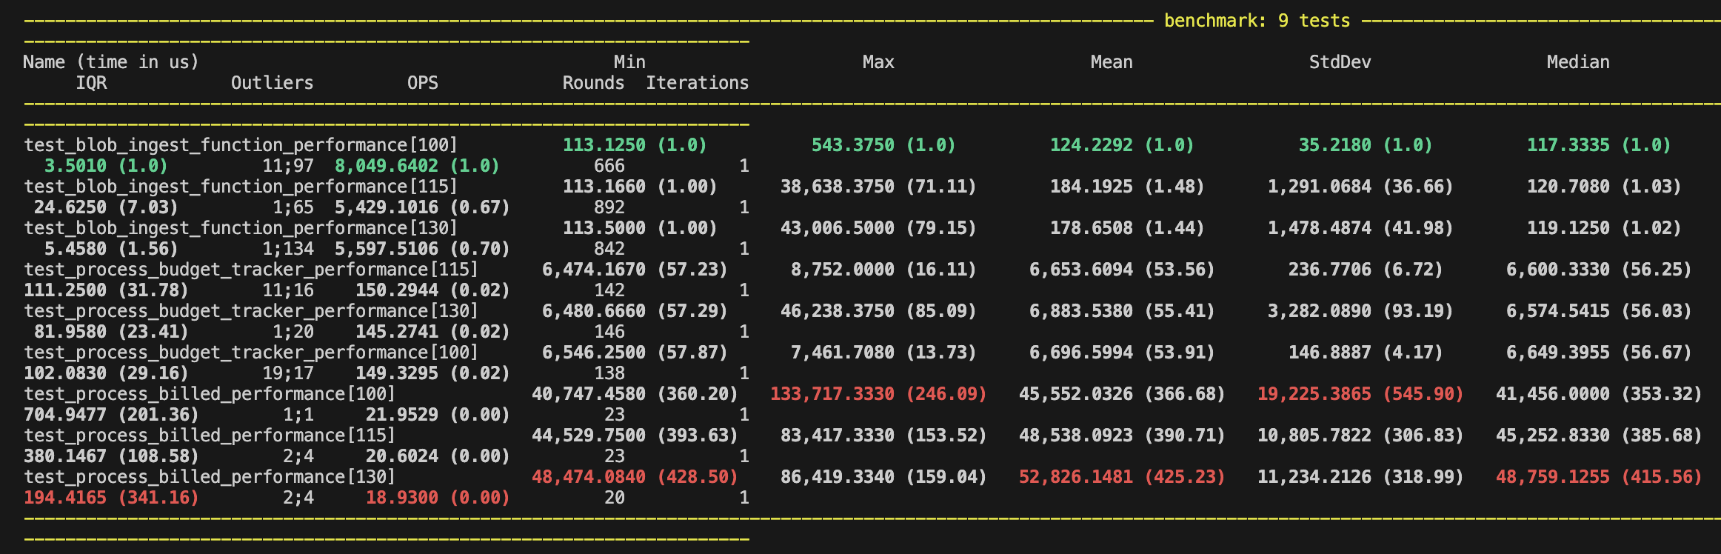Click the 'StdDev' column header

coord(1340,62)
